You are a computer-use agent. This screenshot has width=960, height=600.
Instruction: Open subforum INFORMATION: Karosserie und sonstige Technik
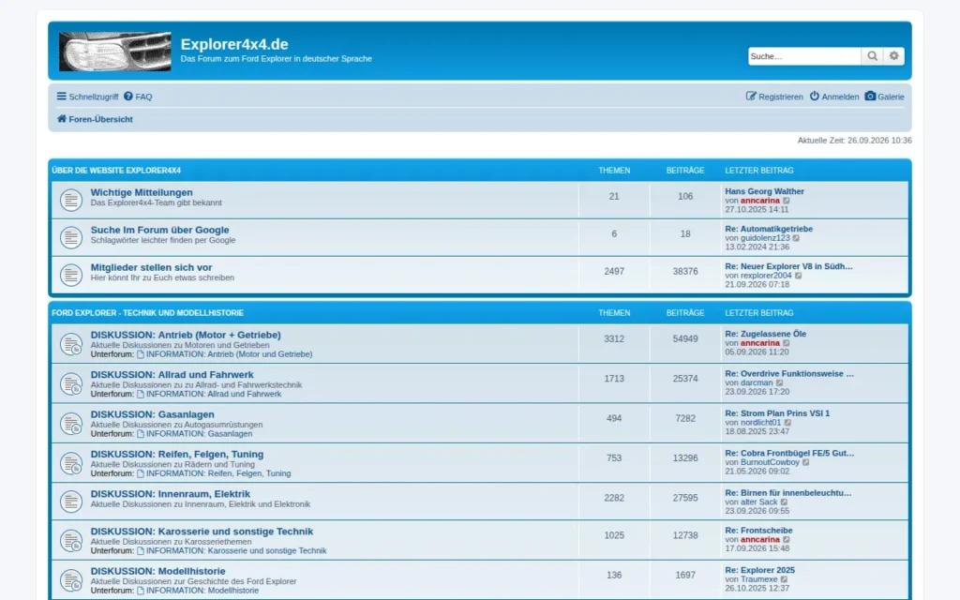tap(232, 551)
